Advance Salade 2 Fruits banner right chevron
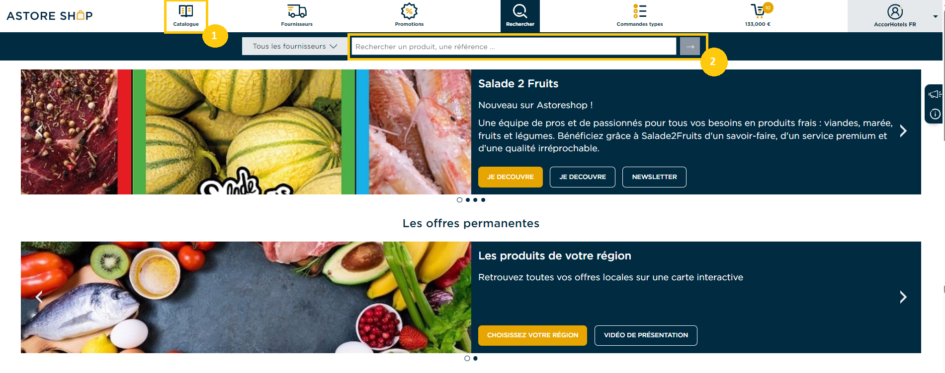Viewport: 945px width, 373px height. point(903,131)
